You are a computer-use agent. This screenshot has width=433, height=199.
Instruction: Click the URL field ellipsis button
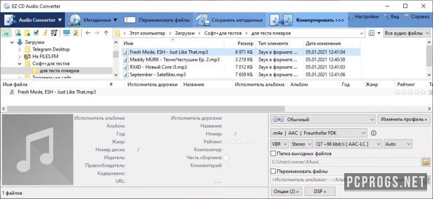click(x=218, y=181)
